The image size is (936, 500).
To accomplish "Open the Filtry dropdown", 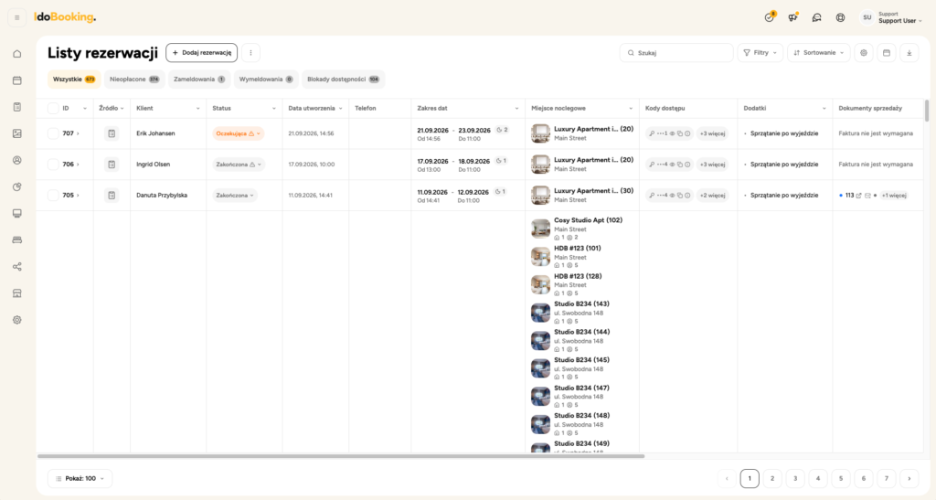I will pyautogui.click(x=760, y=52).
